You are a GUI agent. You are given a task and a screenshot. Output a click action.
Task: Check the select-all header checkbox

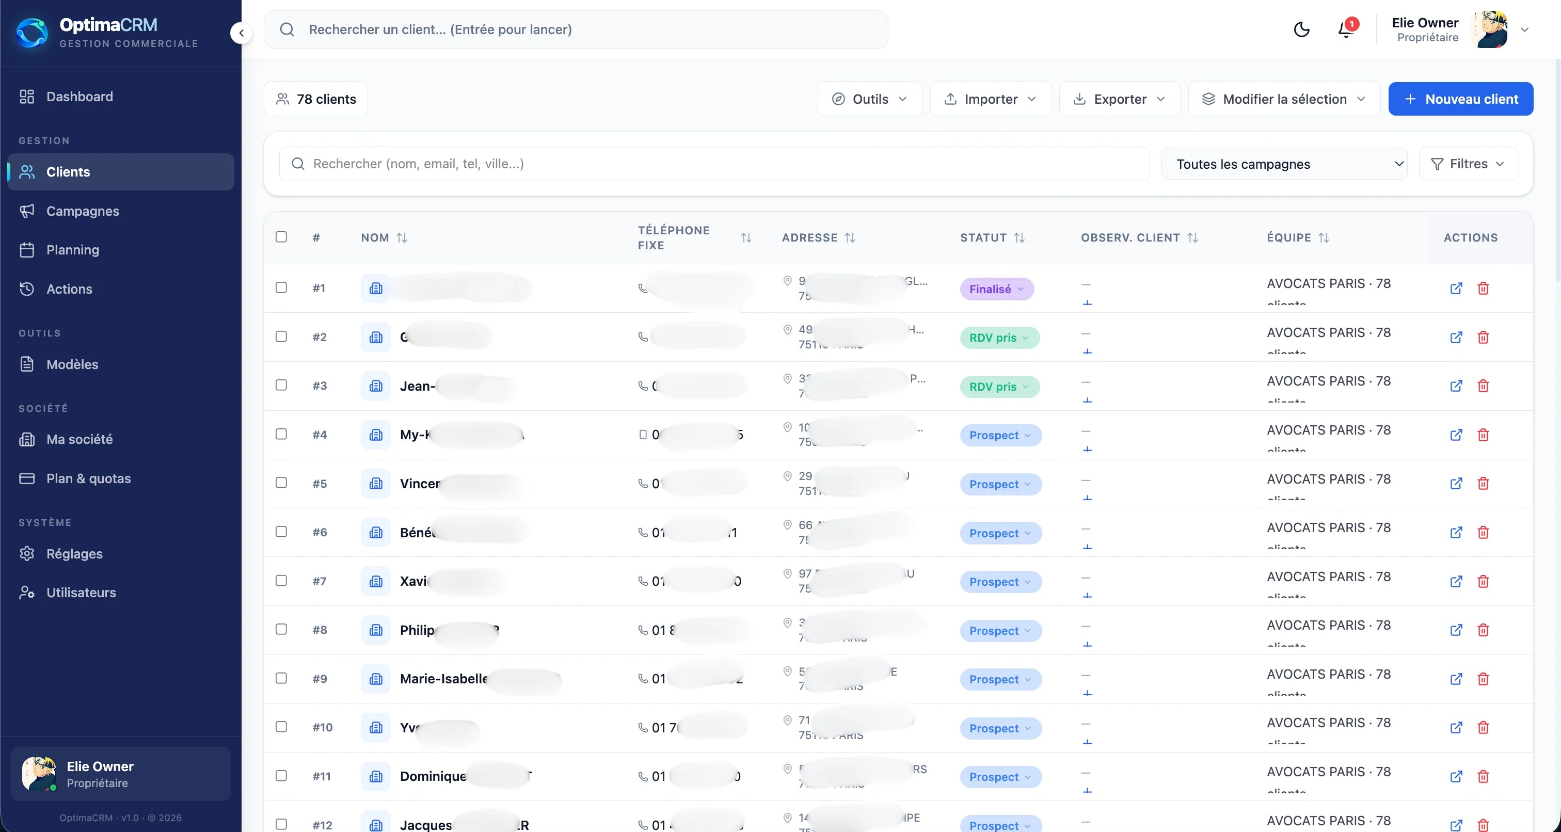coord(281,237)
